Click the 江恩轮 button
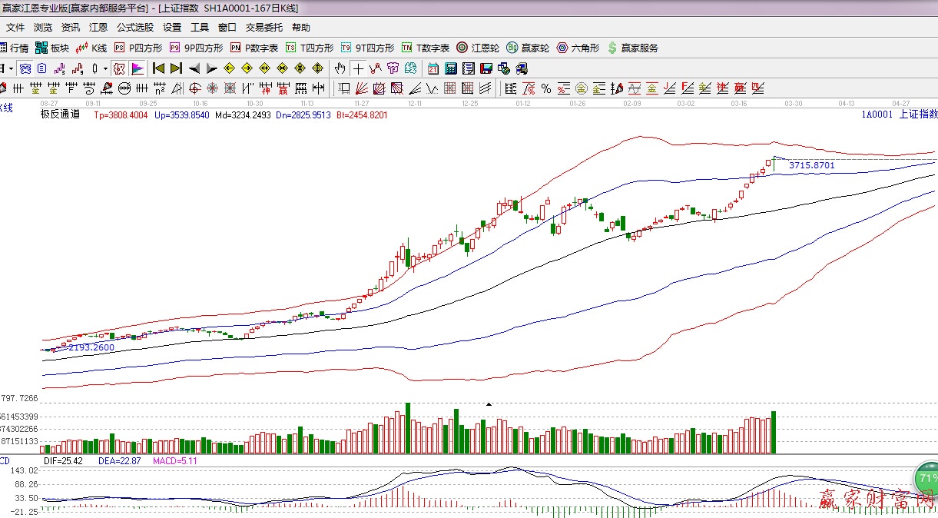The image size is (938, 518). tap(478, 48)
